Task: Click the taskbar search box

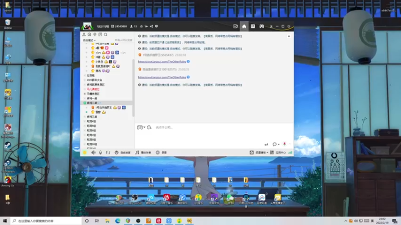Action: click(x=46, y=221)
